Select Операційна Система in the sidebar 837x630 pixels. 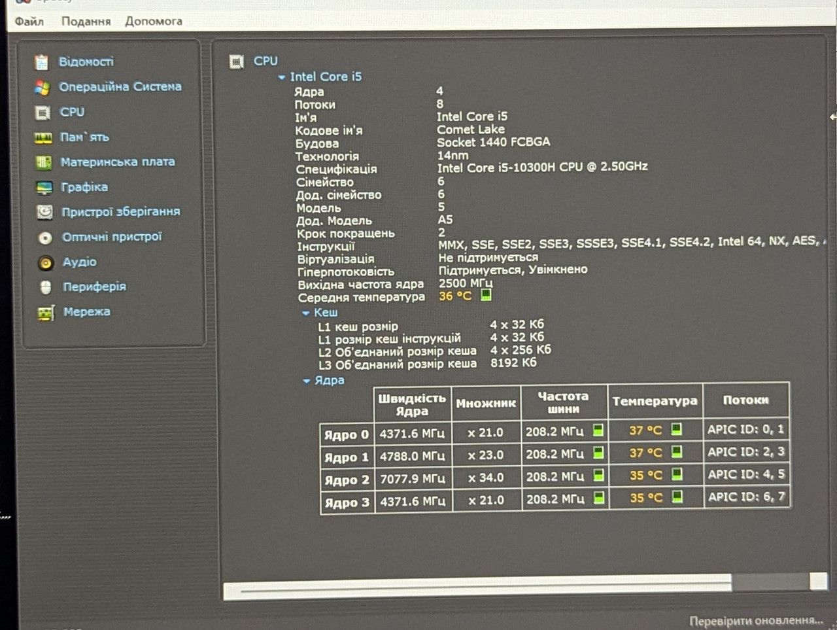120,86
